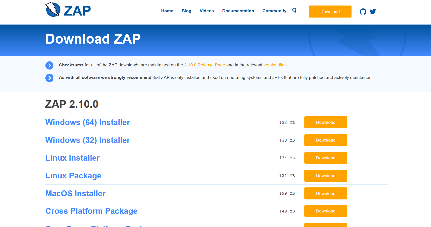This screenshot has width=431, height=227.
Task: Go to the Home menu item
Action: tap(167, 11)
